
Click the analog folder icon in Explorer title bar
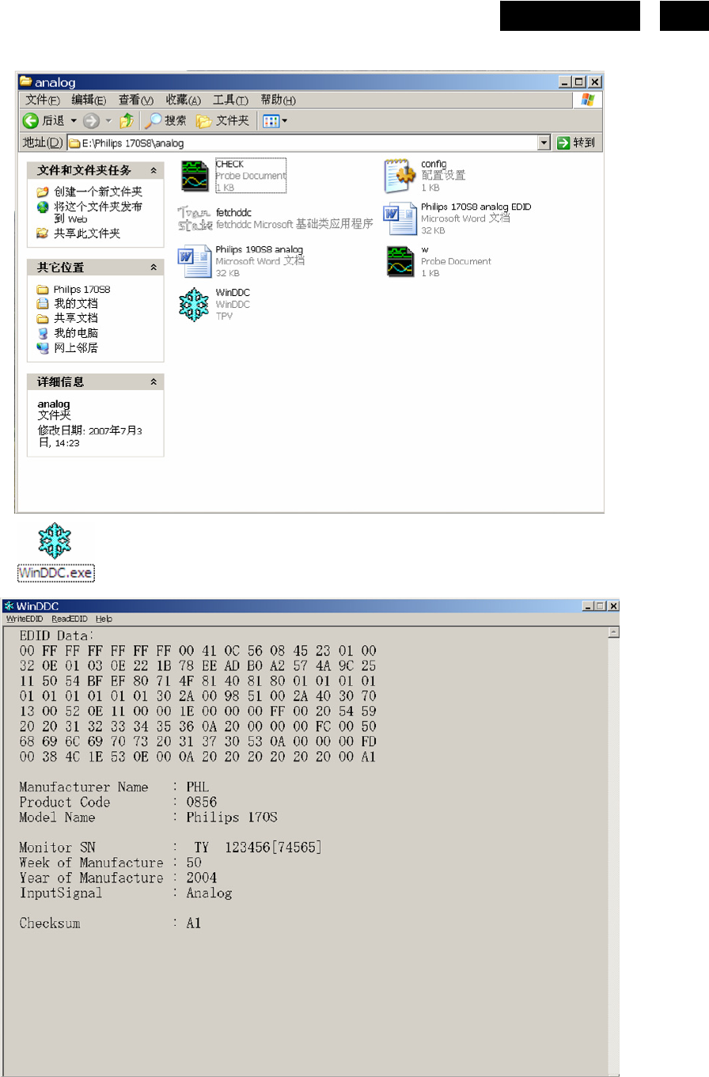26,81
